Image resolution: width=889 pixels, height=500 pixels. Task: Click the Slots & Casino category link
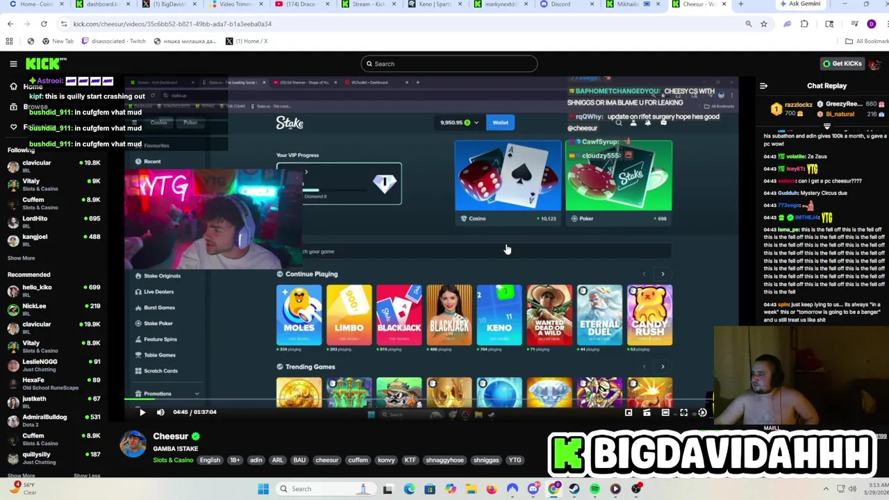point(173,460)
